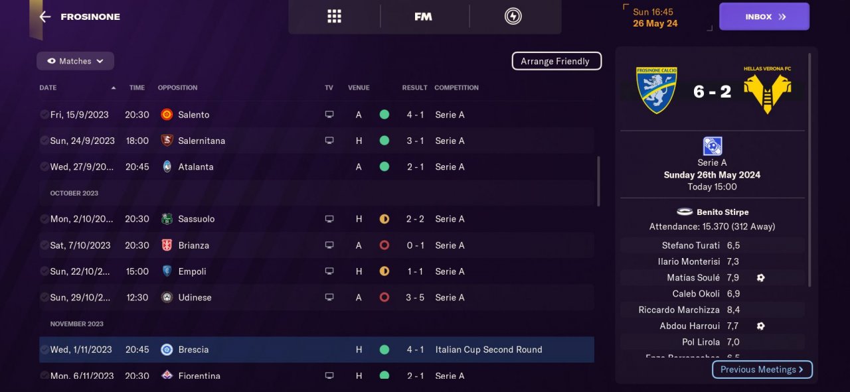Toggle the checkmark beside Fri 15/9/2023 match
Viewport: 850px width, 392px height.
point(44,115)
